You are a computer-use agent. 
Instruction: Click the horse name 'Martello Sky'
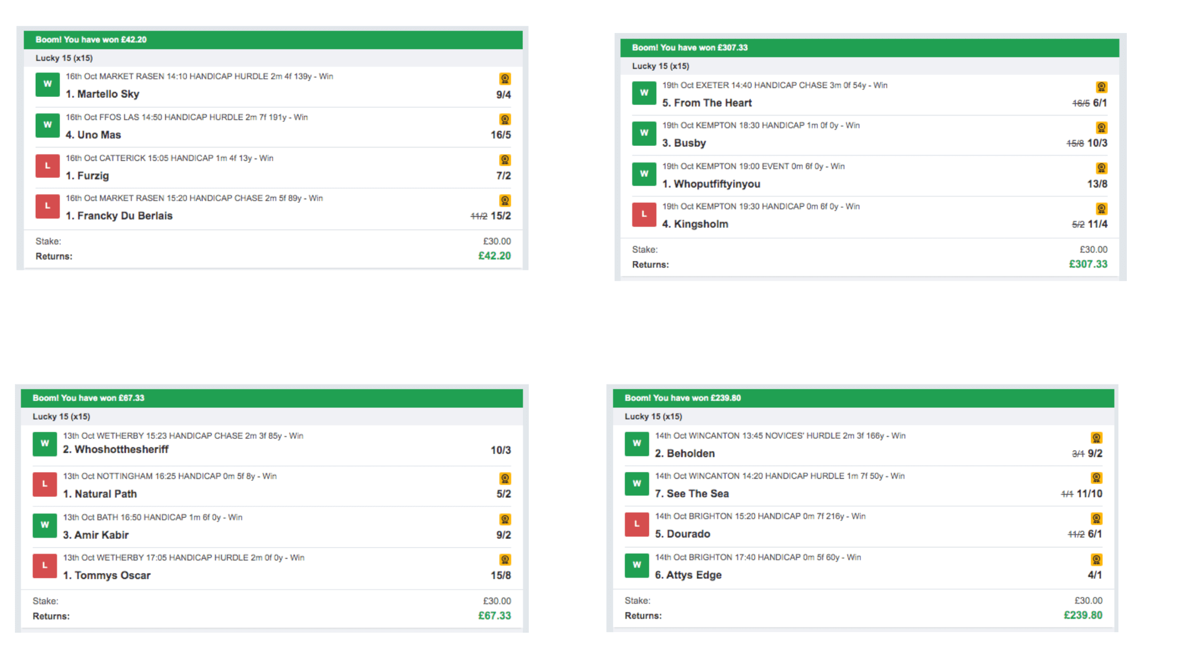[x=108, y=94]
